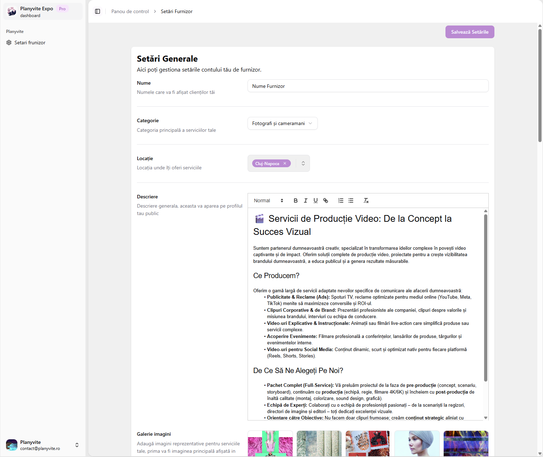Underline text using the editor toolbar
Screen dimensions: 543x457
pos(315,201)
